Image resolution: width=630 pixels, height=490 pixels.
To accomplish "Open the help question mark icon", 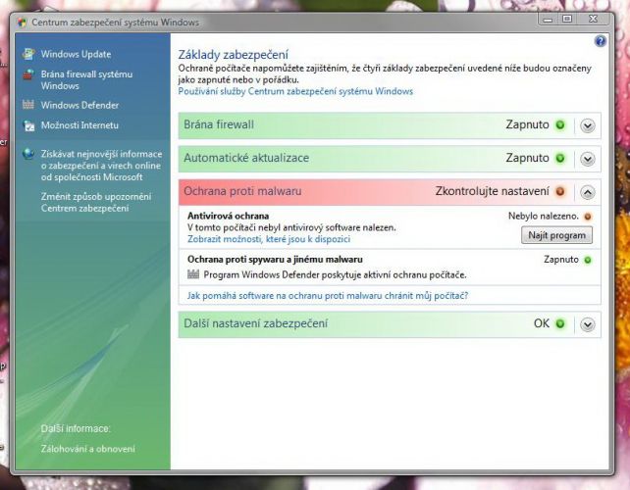I will [600, 41].
